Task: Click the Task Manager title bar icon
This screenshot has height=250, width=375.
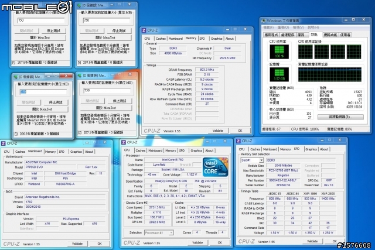Action: pyautogui.click(x=264, y=21)
